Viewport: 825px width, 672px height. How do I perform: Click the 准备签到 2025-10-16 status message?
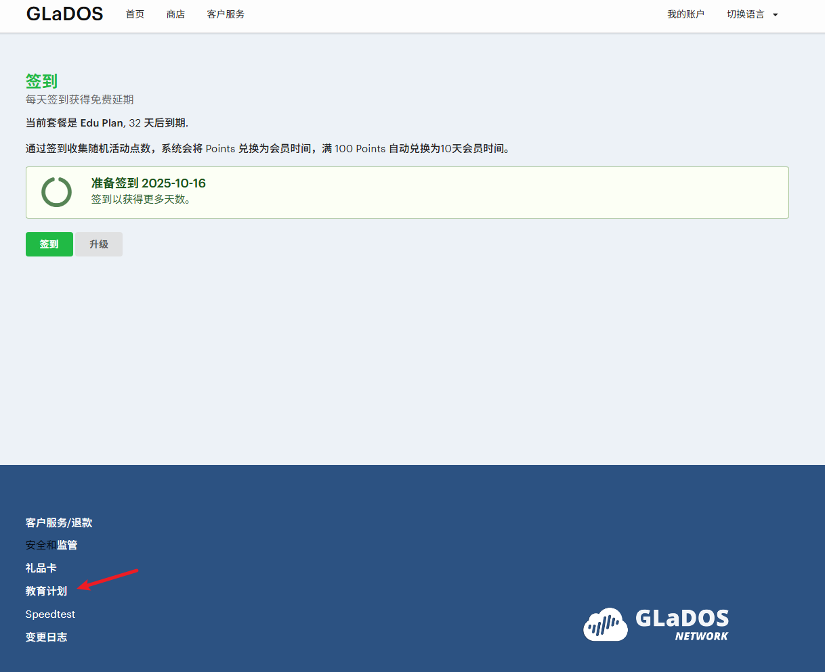pyautogui.click(x=148, y=183)
